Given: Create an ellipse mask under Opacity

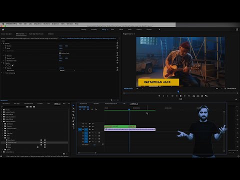Looking at the screenshot, I should pos(6,65).
